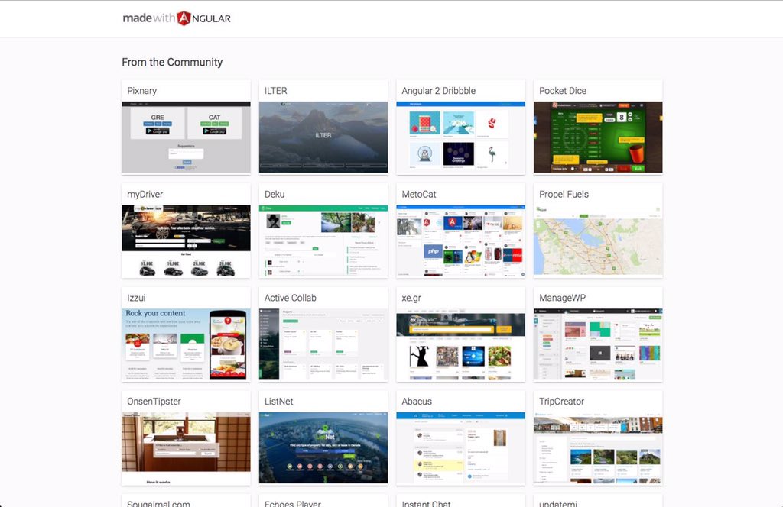783x507 pixels.
Task: Open the Abacus thumbnail
Action: 460,447
